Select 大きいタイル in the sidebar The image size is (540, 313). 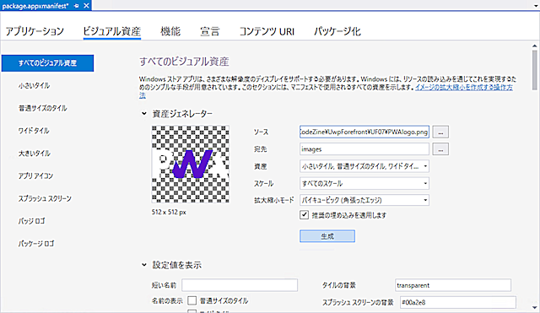pyautogui.click(x=35, y=154)
